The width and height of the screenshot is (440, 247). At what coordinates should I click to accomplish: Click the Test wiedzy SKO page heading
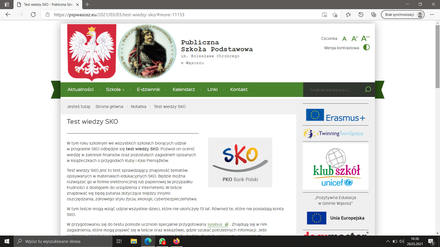click(92, 122)
